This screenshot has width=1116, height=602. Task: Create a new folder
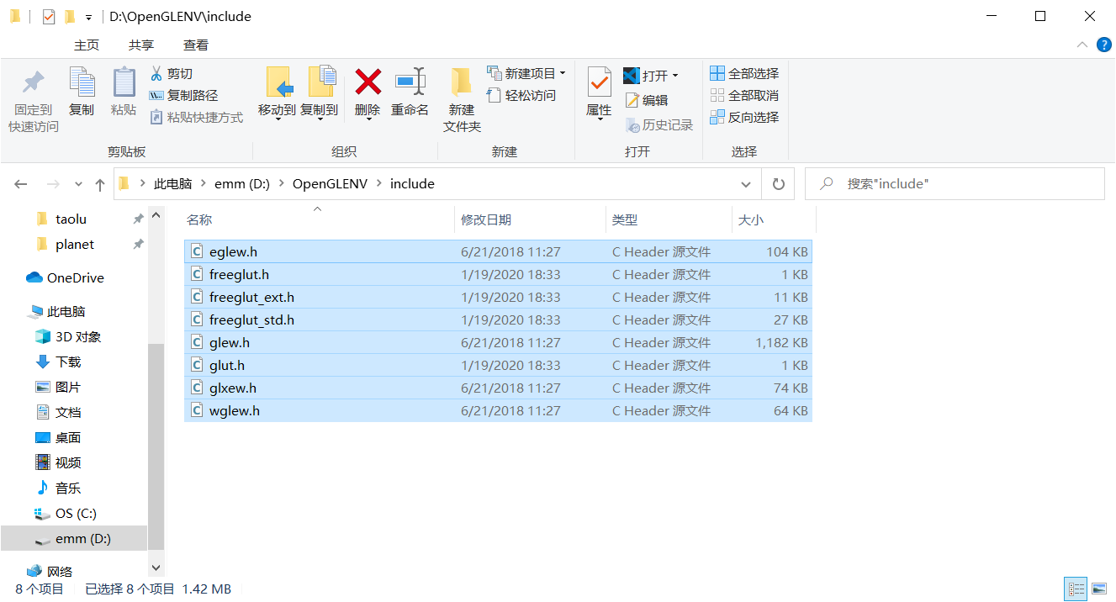click(461, 97)
